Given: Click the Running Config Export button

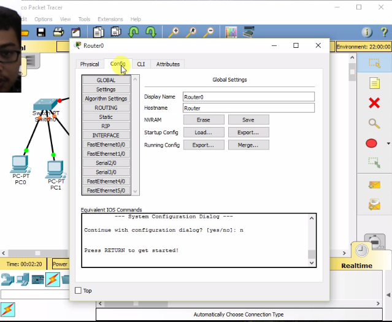Looking at the screenshot, I should pos(204,145).
